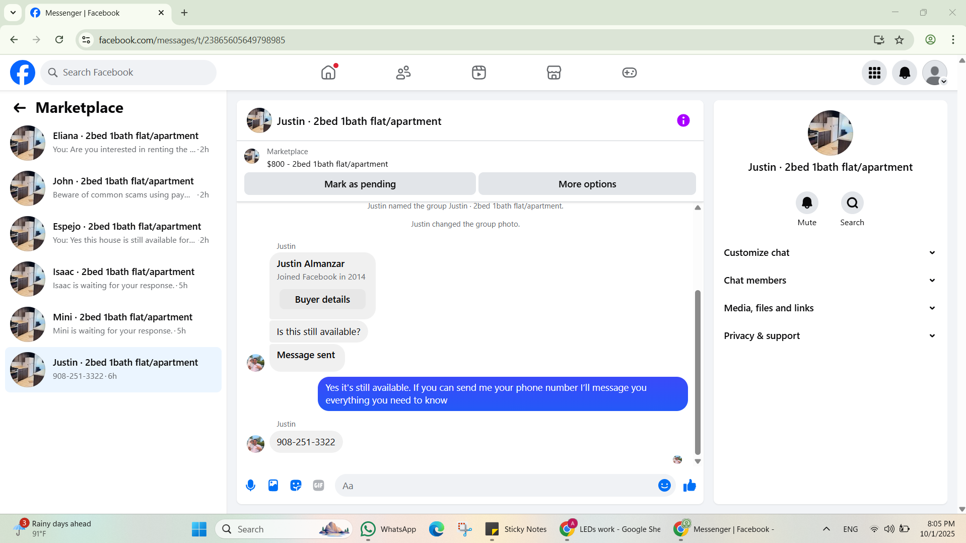Show hidden system tray icons
The image size is (966, 543).
pos(826,529)
